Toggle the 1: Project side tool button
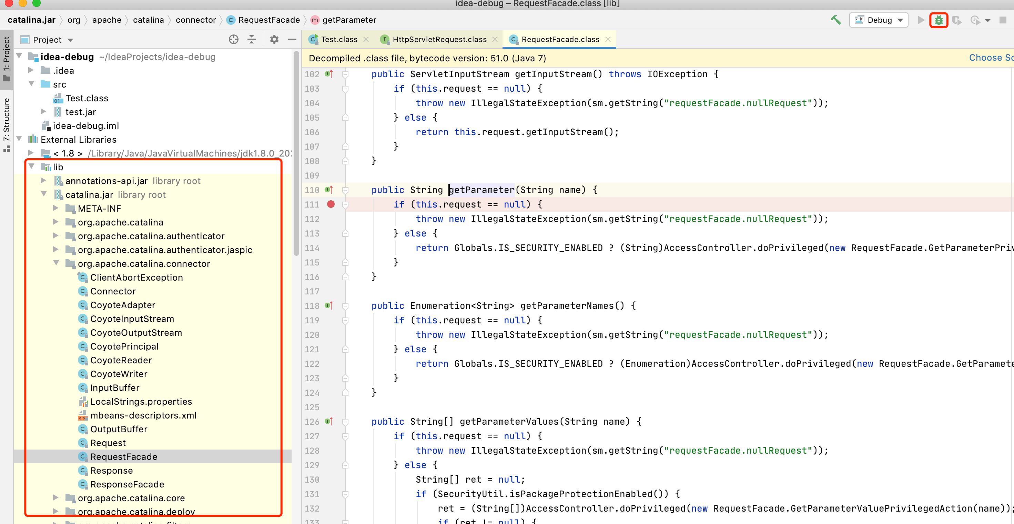 coord(6,58)
